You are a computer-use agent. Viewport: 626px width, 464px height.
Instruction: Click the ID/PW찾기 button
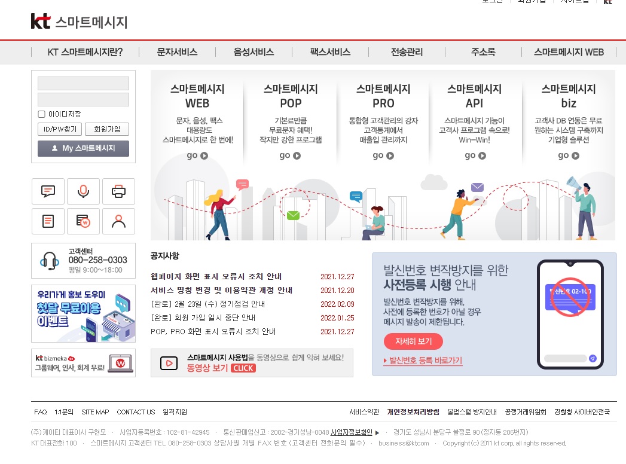pos(60,129)
